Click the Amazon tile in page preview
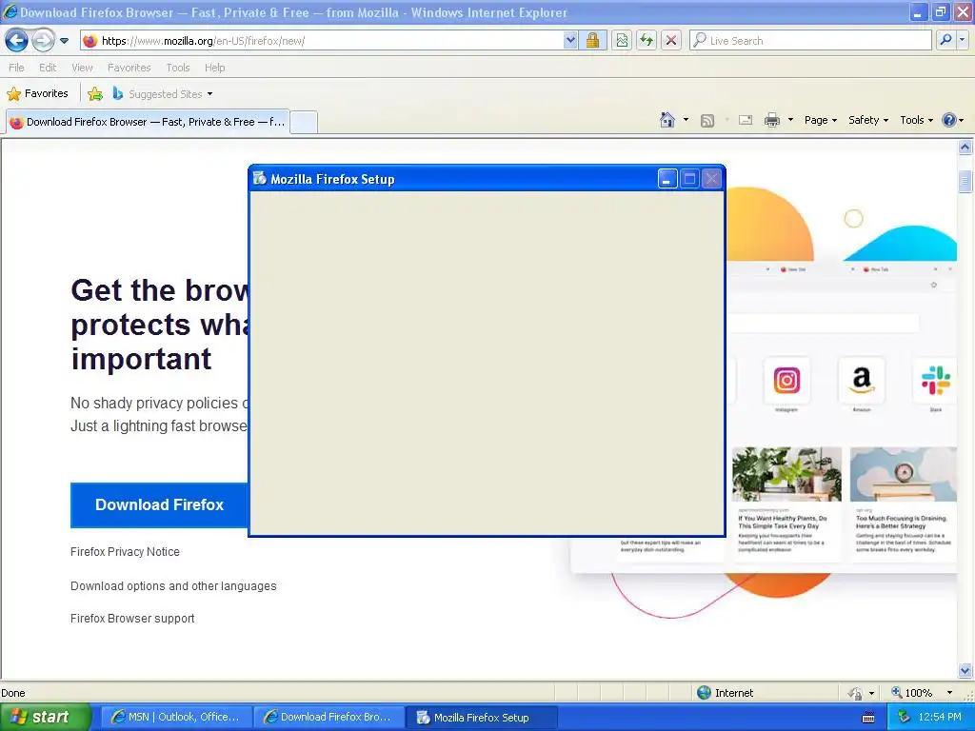975x731 pixels. [861, 380]
